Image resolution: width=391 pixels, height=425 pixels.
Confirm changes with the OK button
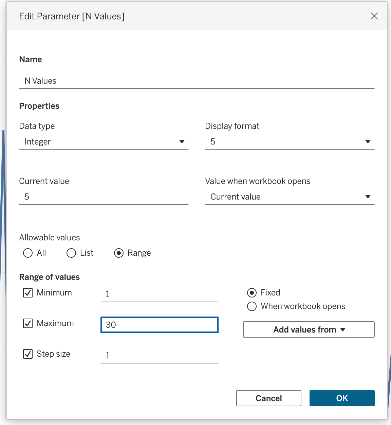click(342, 398)
